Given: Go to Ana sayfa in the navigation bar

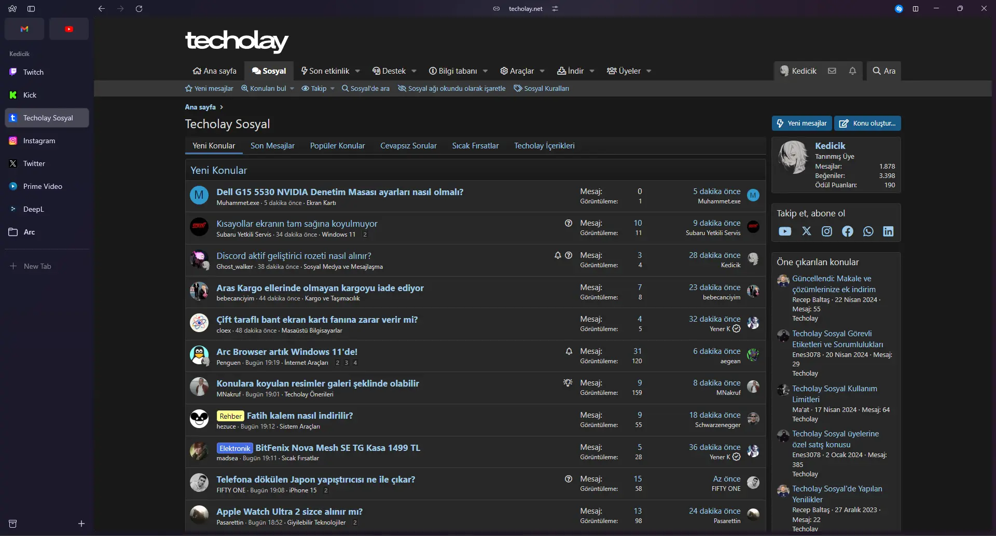Looking at the screenshot, I should (x=214, y=71).
